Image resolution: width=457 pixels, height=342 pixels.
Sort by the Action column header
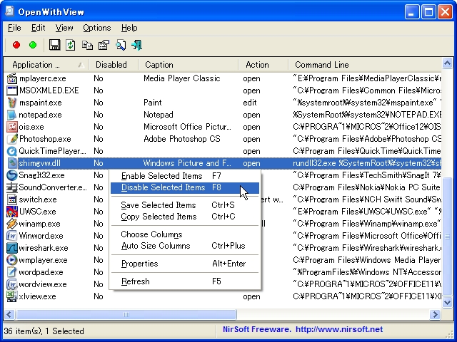263,65
